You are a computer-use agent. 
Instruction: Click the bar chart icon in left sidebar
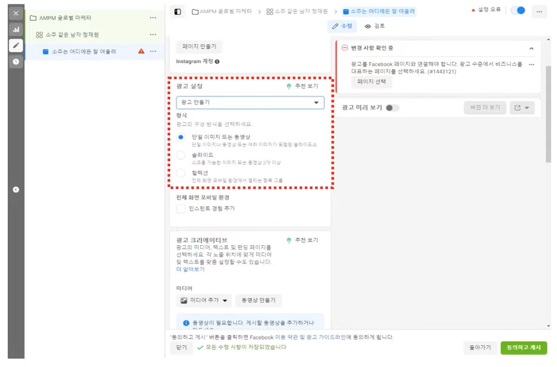tap(16, 29)
